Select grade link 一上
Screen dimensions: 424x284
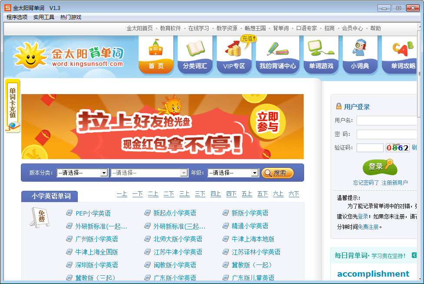click(122, 194)
